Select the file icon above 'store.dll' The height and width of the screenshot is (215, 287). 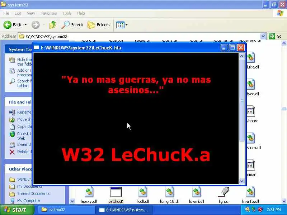(x=250, y=138)
